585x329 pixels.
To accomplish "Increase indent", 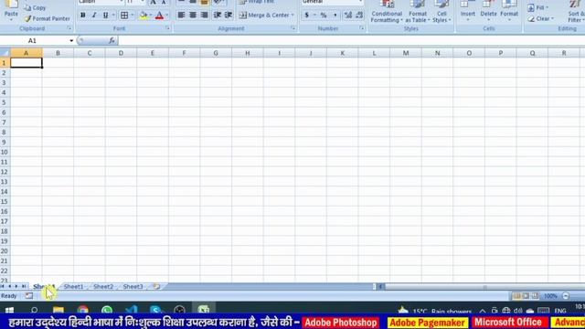I will click(229, 15).
